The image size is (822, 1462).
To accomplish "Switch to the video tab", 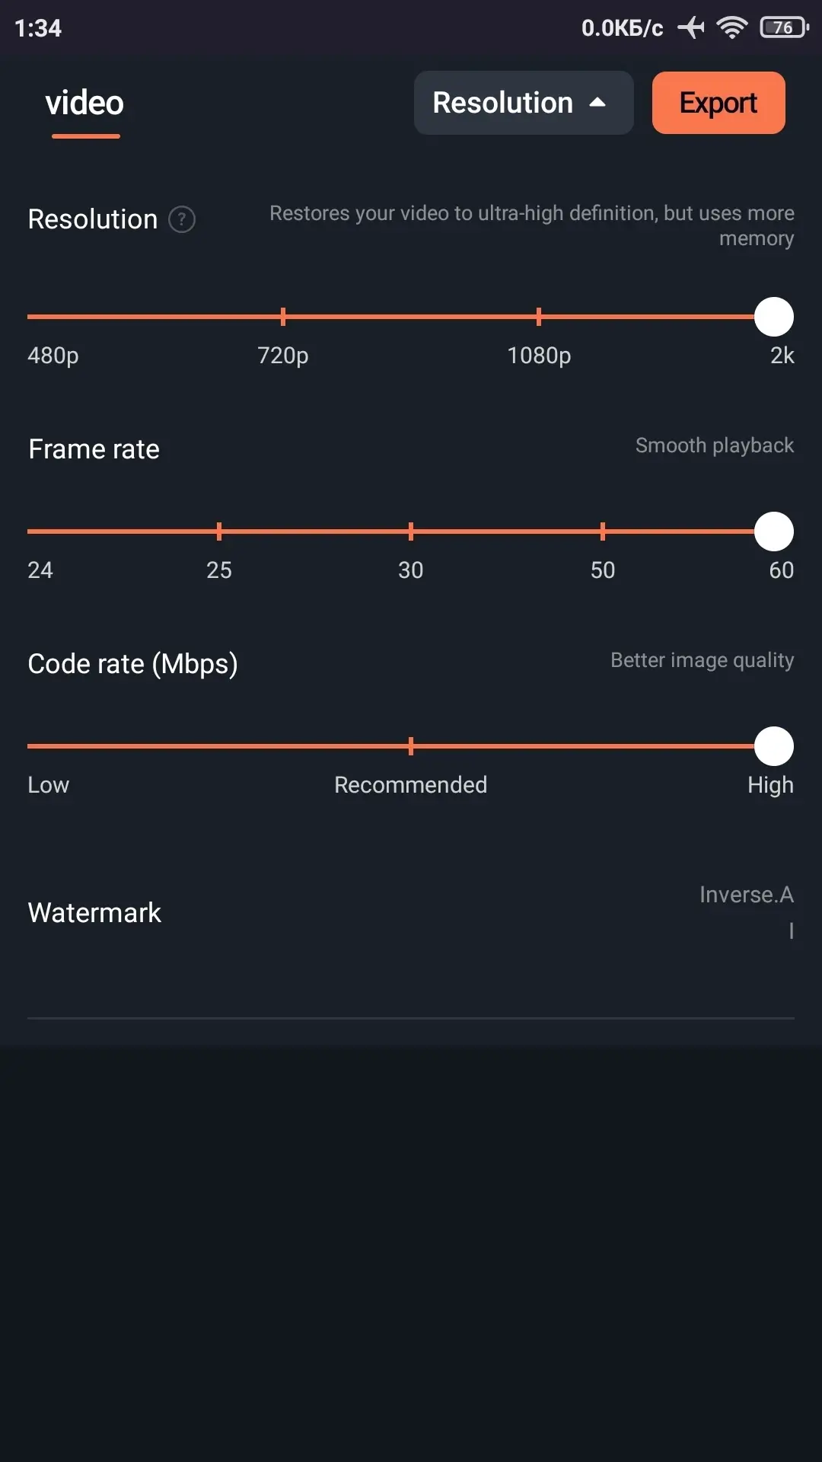I will [84, 104].
